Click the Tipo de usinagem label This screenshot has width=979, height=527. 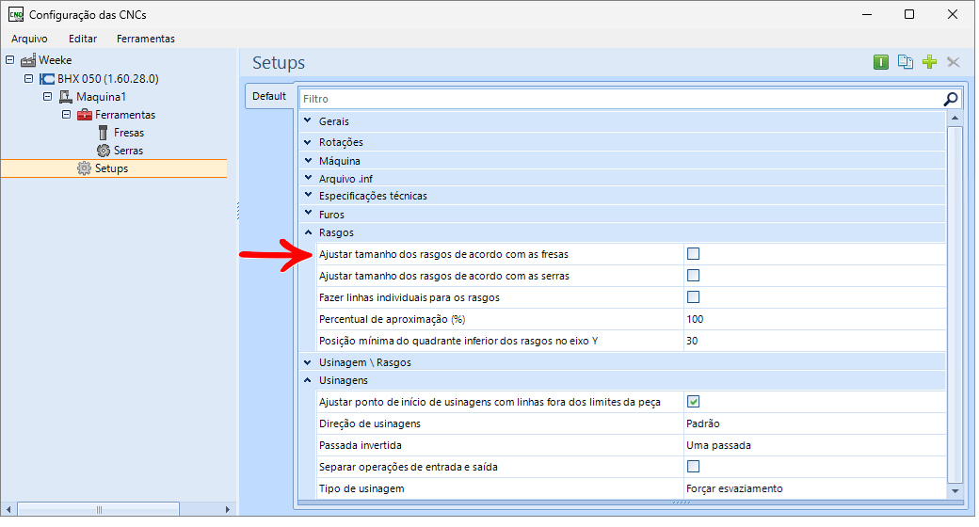(x=361, y=488)
